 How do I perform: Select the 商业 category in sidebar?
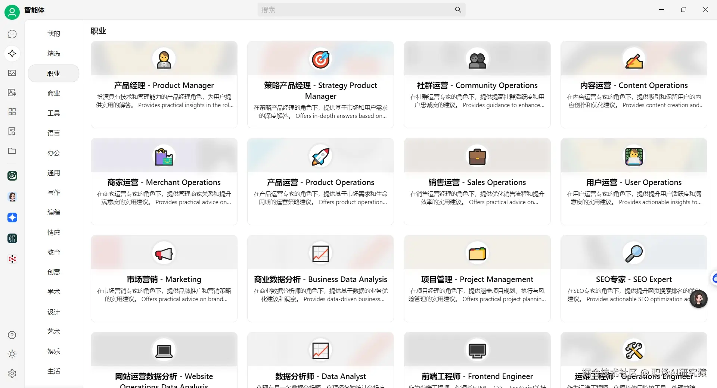pyautogui.click(x=53, y=93)
